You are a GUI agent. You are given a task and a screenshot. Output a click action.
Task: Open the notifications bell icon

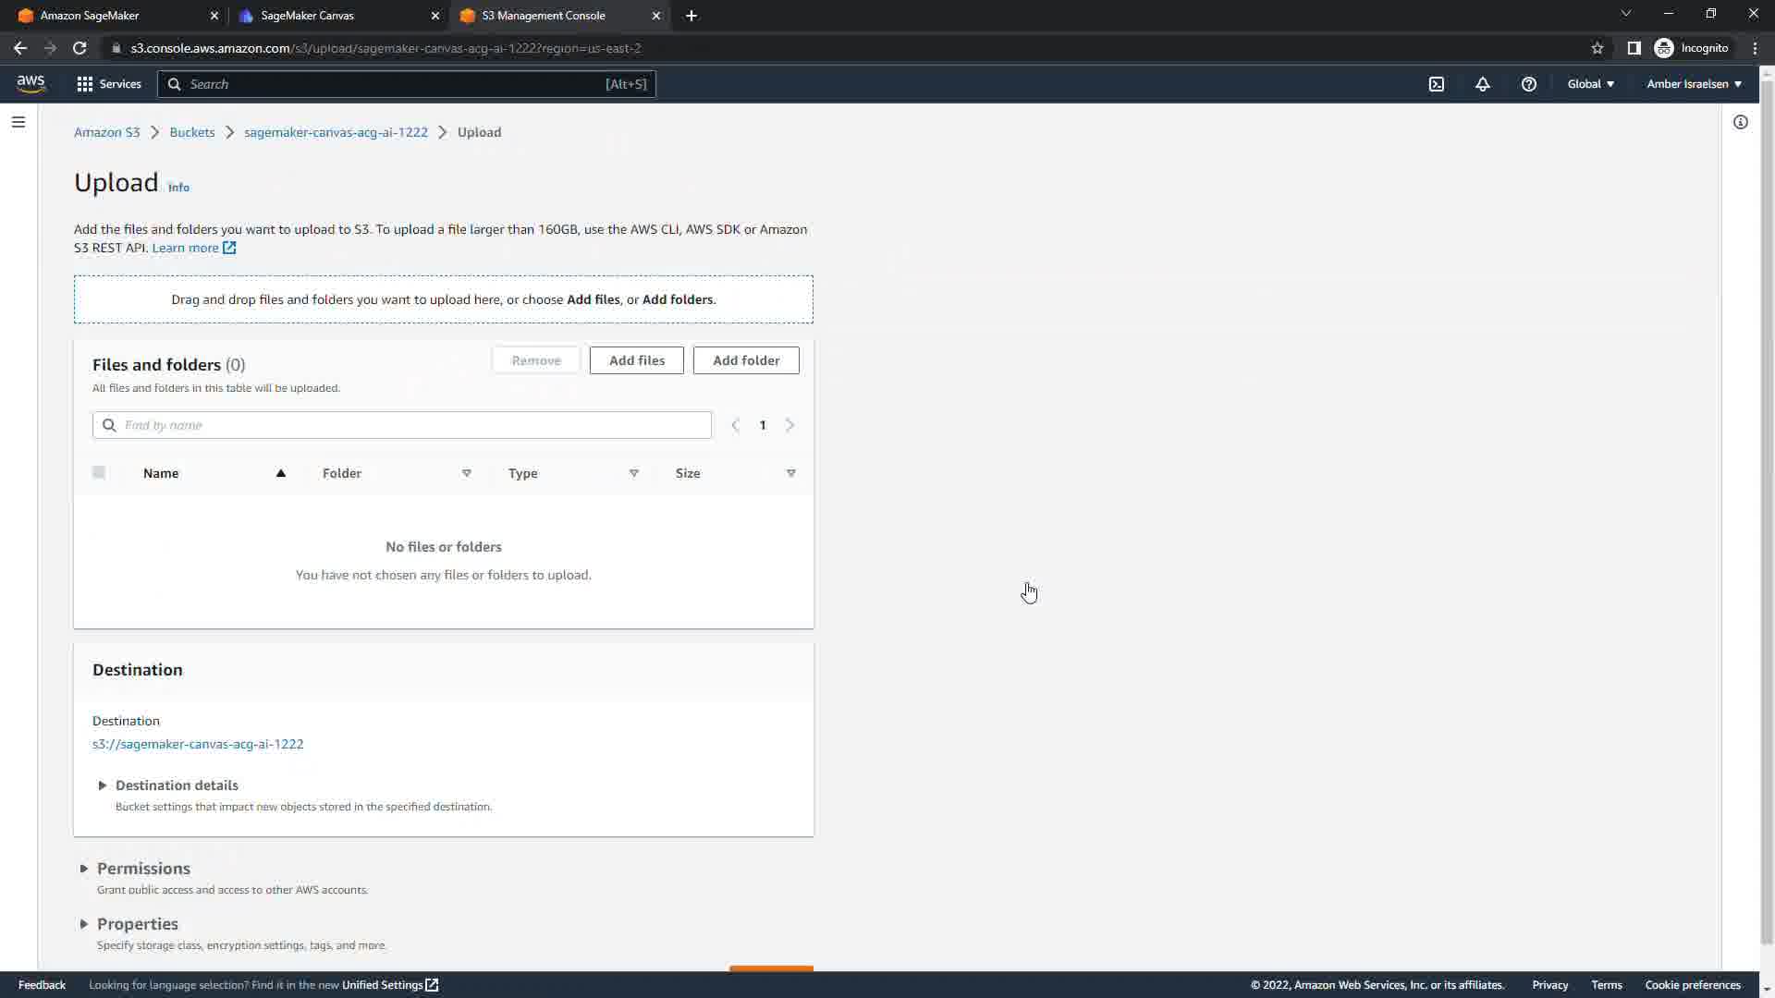pyautogui.click(x=1483, y=84)
